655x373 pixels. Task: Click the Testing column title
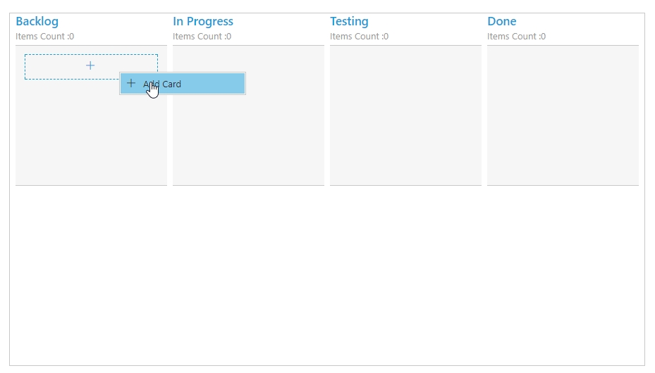349,22
